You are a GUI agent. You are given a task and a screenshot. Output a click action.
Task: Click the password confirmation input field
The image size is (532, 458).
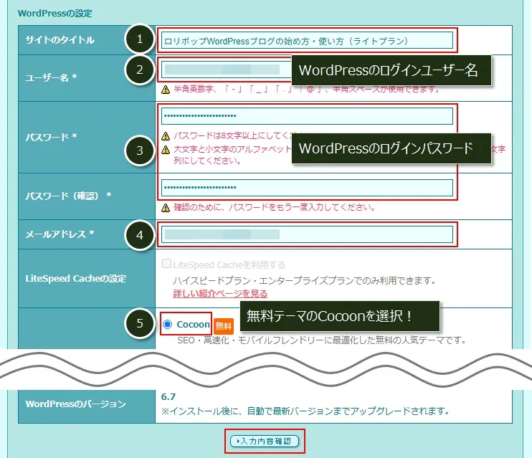click(x=307, y=188)
